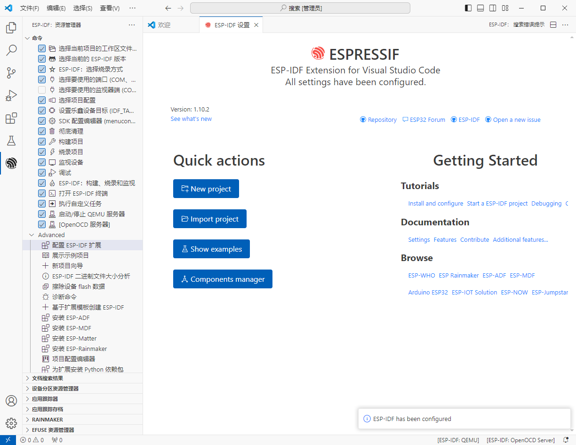Click the ports forwarded status icon
The height and width of the screenshot is (445, 576).
57,440
